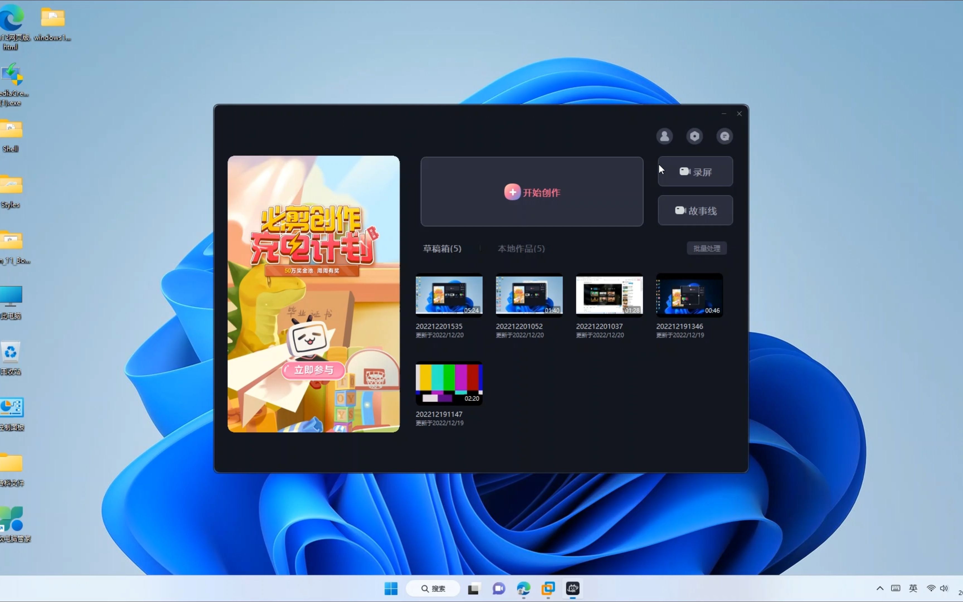The width and height of the screenshot is (963, 602).
Task: Click the pink plus icon in 开始创作
Action: coord(512,192)
